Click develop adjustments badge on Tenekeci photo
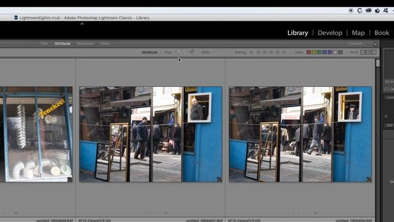Screen dimensions: 394x222 pyautogui.click(x=70, y=179)
